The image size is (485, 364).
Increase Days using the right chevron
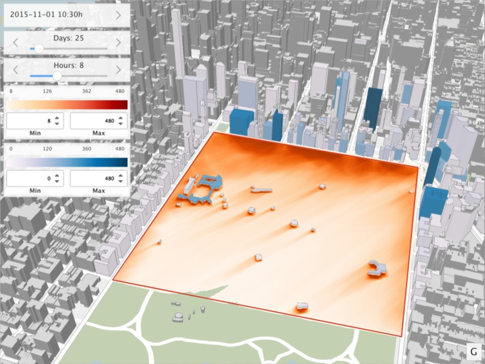118,42
